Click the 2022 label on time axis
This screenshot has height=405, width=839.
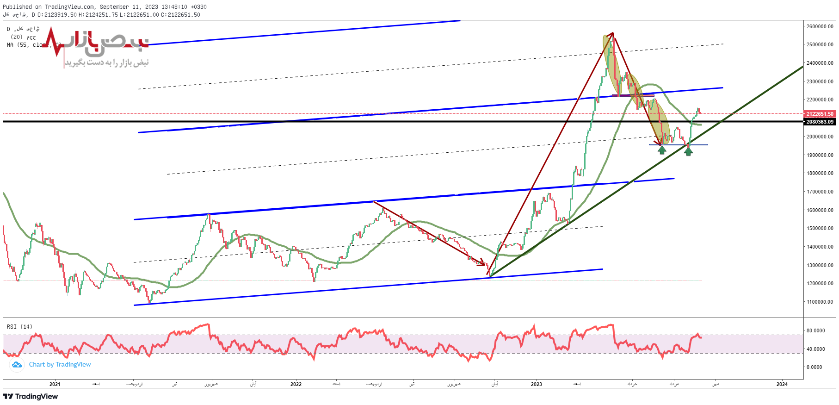click(296, 384)
